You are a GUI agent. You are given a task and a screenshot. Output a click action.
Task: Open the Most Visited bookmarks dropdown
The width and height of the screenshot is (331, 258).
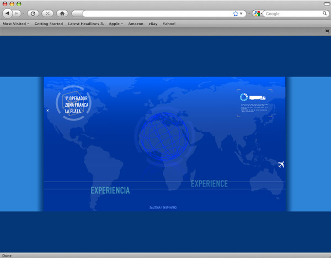tap(16, 24)
